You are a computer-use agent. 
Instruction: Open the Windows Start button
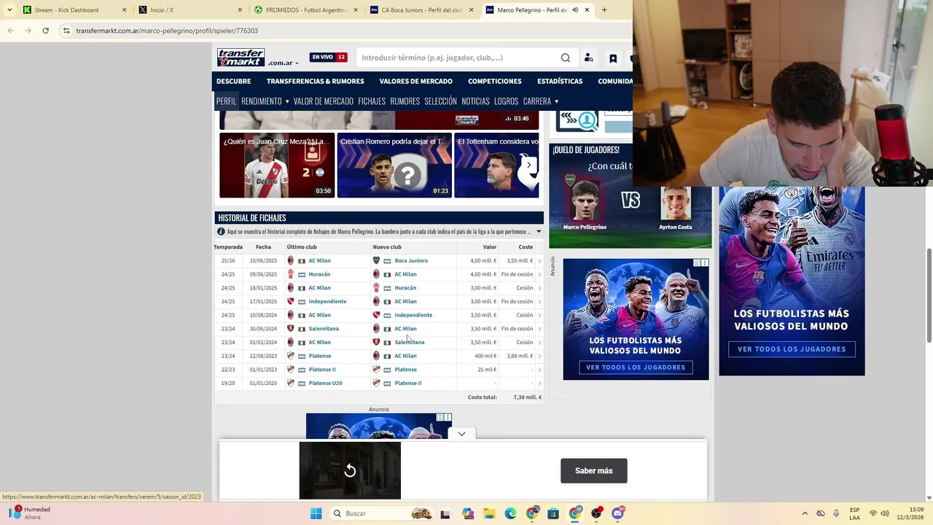(x=316, y=513)
